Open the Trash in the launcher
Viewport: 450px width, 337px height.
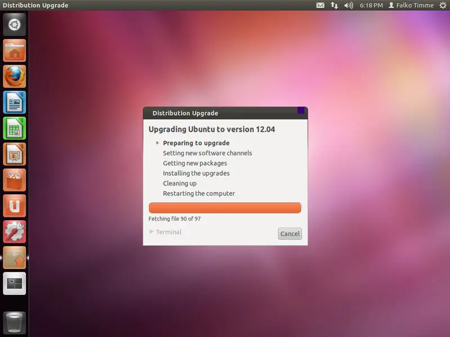pos(15,322)
